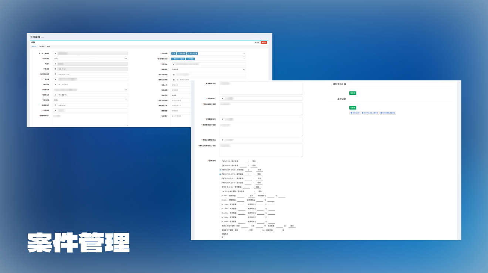Click the pencil icon beside 現場聯絡人
This screenshot has height=273, width=488.
click(x=223, y=99)
